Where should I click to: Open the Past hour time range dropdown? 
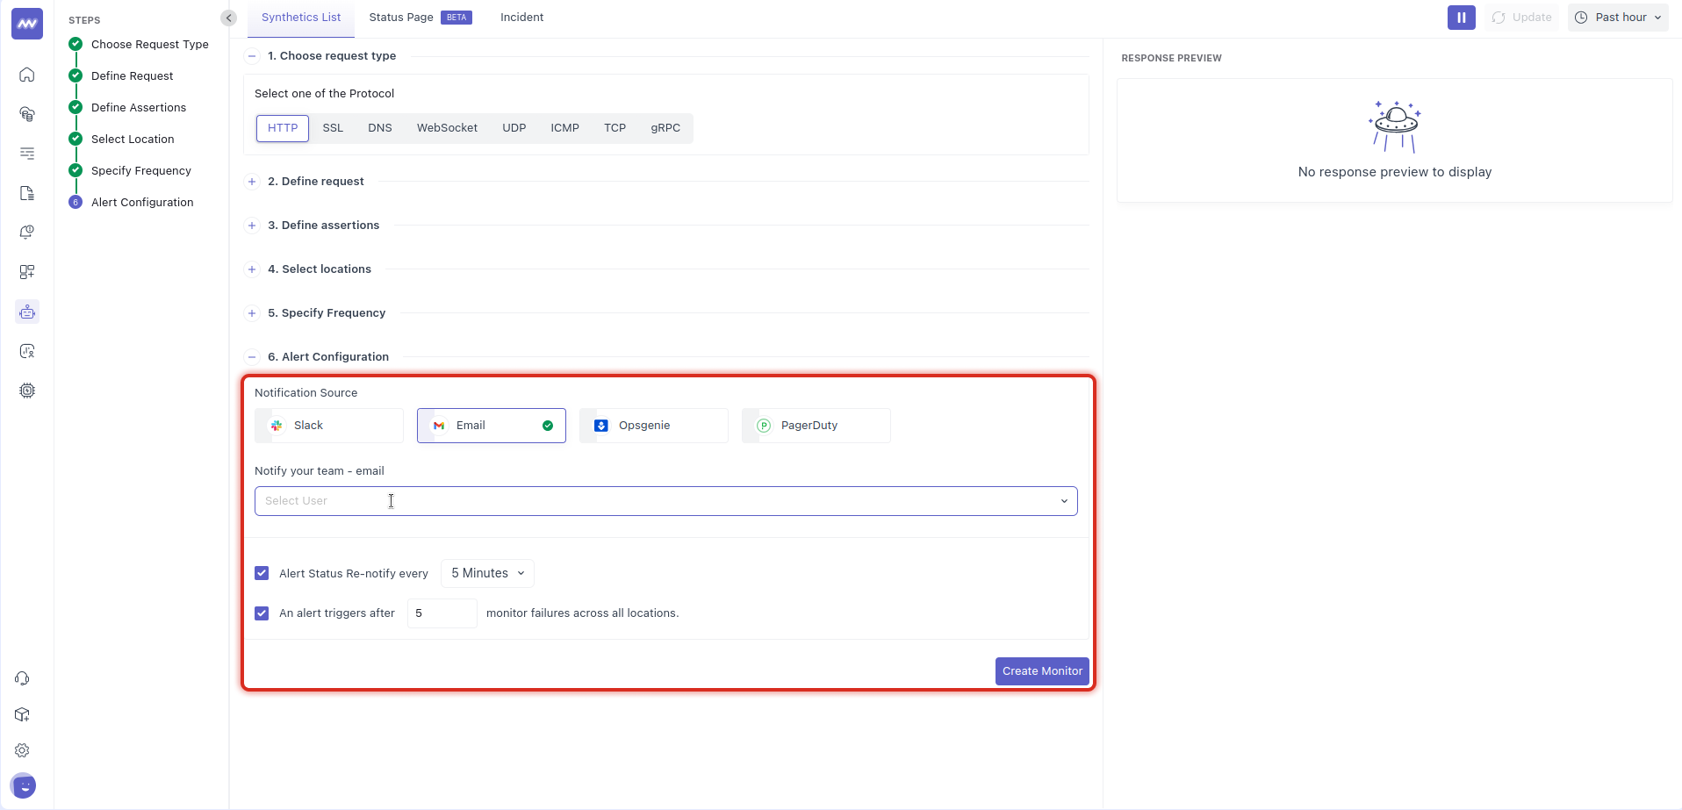(1618, 18)
